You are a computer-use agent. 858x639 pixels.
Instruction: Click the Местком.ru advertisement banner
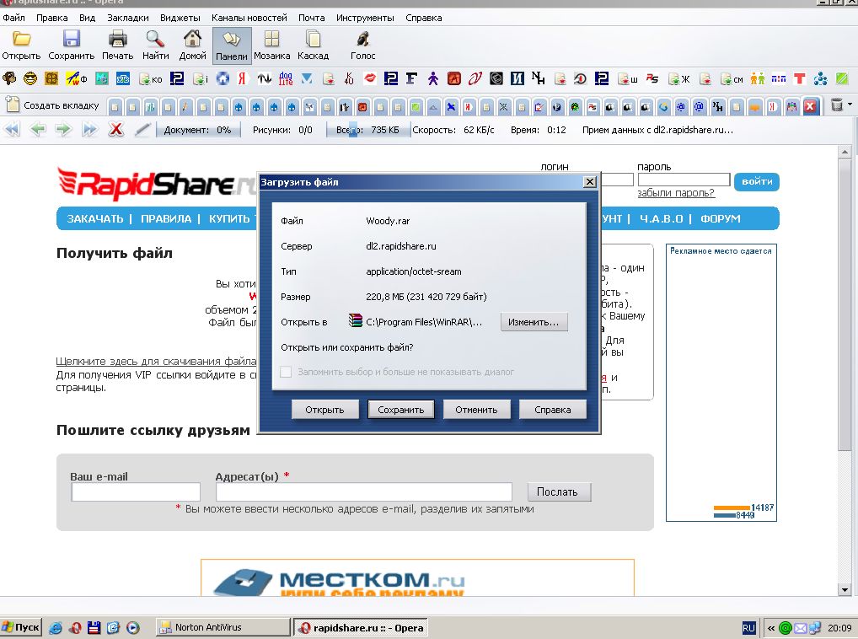click(x=417, y=577)
